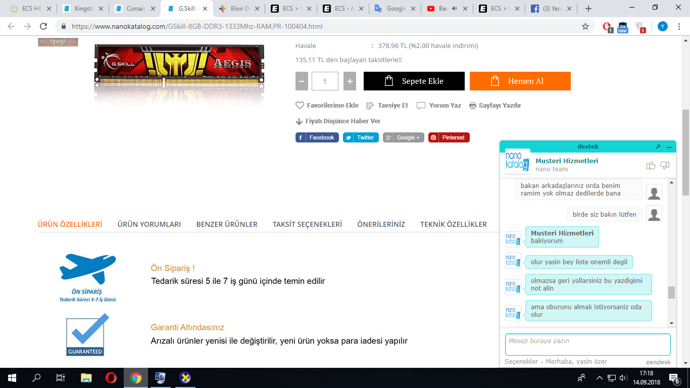690x388 pixels.
Task: Select the ÜRÜN ÖZELLİKLERİ tab
Action: [x=70, y=224]
